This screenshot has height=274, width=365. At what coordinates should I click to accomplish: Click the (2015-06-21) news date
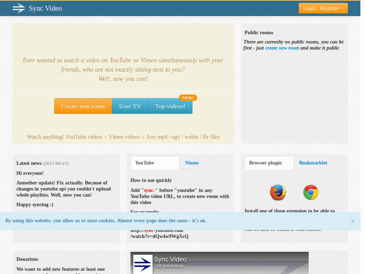56,163
